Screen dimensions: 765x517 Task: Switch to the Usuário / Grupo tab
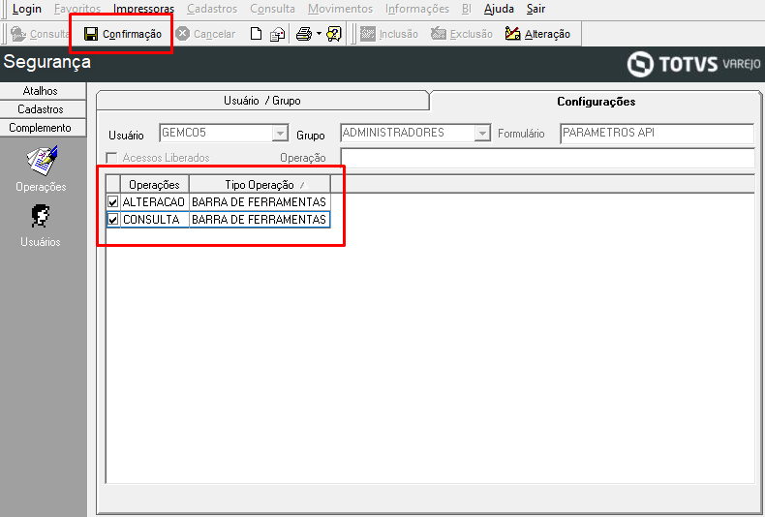(x=262, y=101)
